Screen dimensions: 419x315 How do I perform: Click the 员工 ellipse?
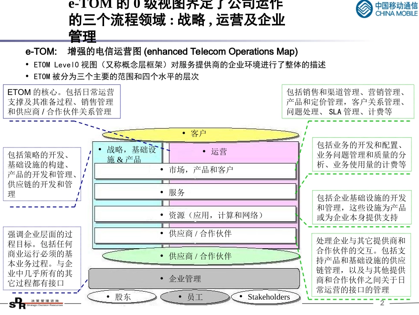195,297
